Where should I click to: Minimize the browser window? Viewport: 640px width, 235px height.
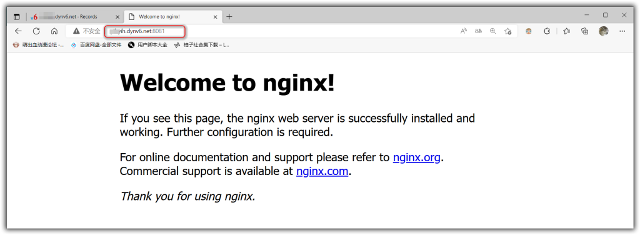(586, 15)
